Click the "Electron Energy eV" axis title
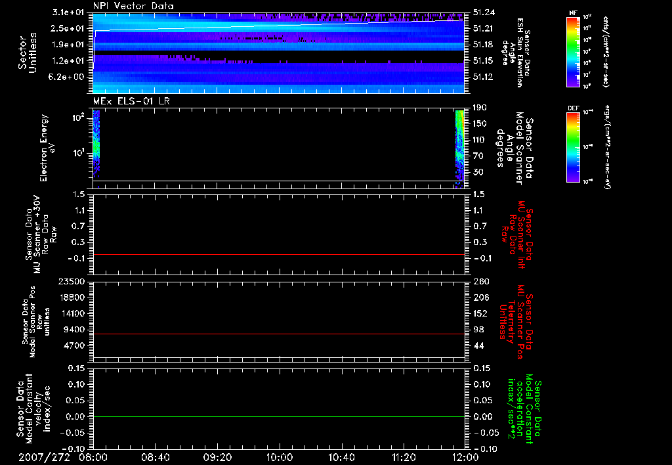 point(47,148)
